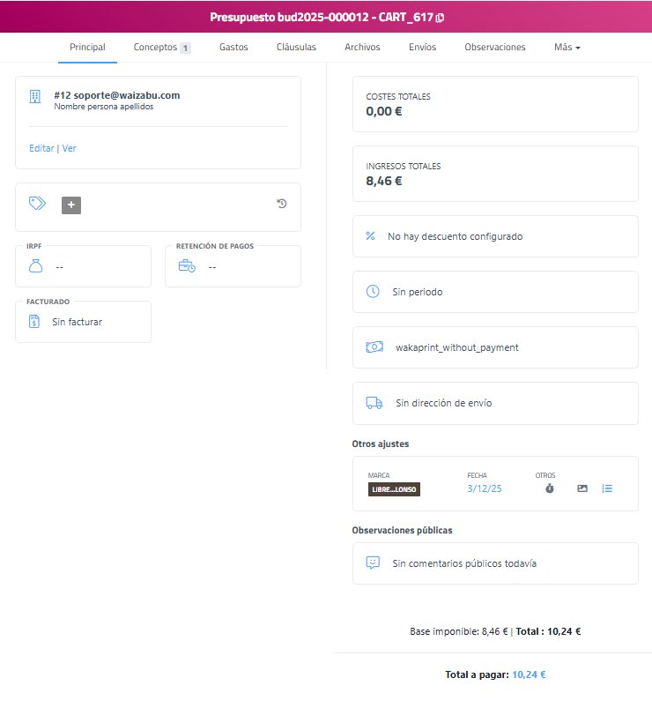Open the numbered list icon in Otros

pyautogui.click(x=607, y=488)
